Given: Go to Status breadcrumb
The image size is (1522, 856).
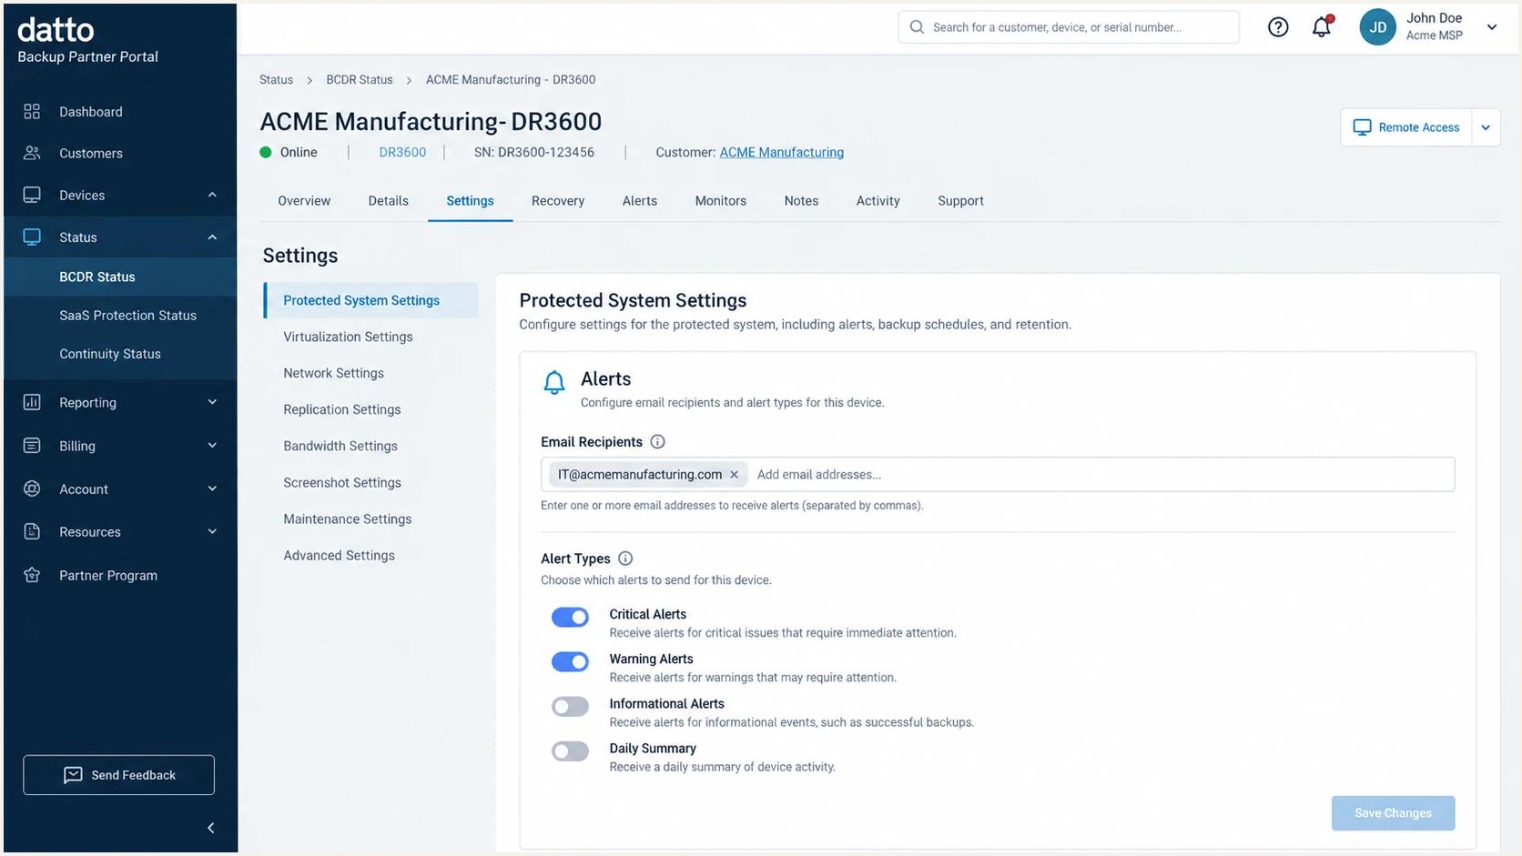Looking at the screenshot, I should tap(276, 80).
